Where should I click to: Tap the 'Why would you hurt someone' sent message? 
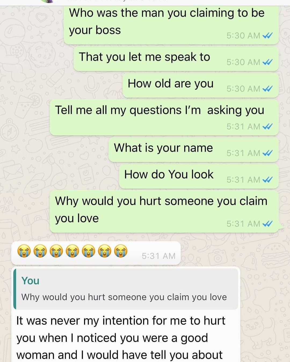tap(164, 212)
